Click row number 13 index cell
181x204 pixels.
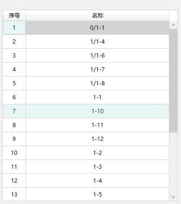tap(14, 194)
